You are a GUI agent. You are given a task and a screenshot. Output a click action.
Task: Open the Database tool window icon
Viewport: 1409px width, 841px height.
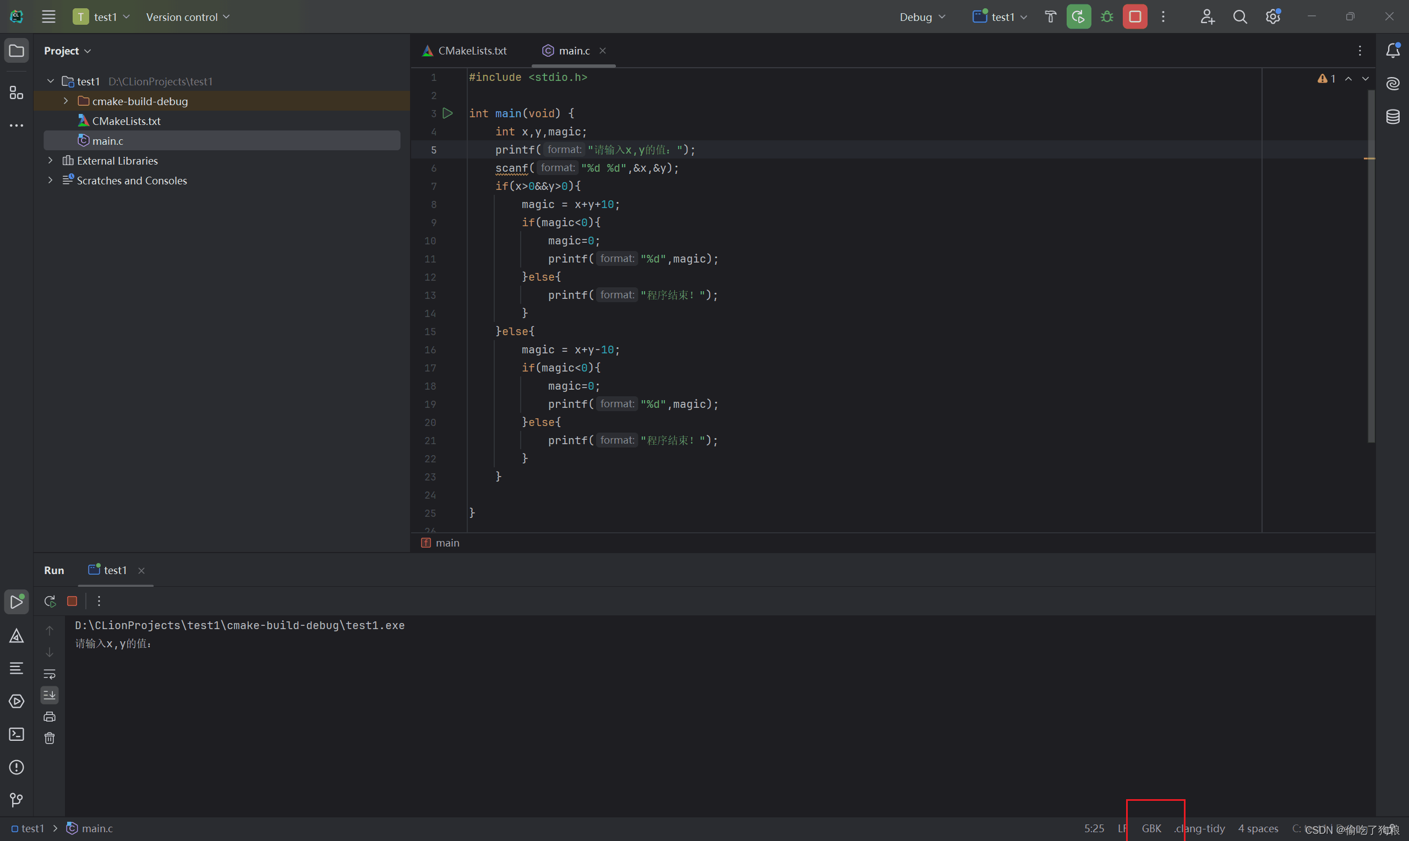pyautogui.click(x=1392, y=117)
